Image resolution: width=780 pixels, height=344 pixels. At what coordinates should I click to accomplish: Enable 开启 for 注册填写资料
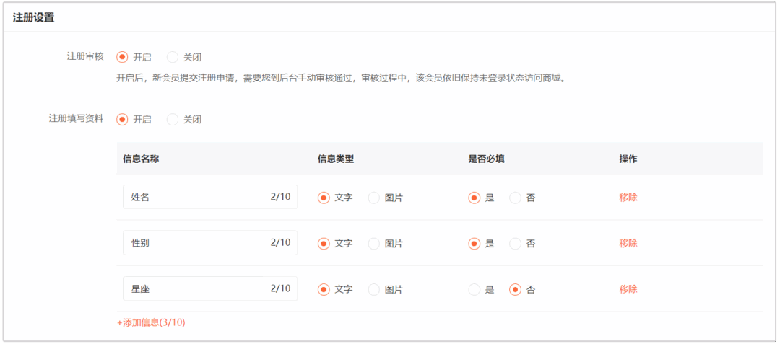tap(122, 120)
